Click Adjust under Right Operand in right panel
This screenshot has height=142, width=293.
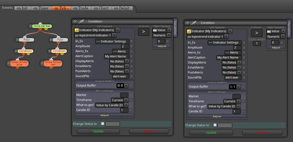coord(276,48)
